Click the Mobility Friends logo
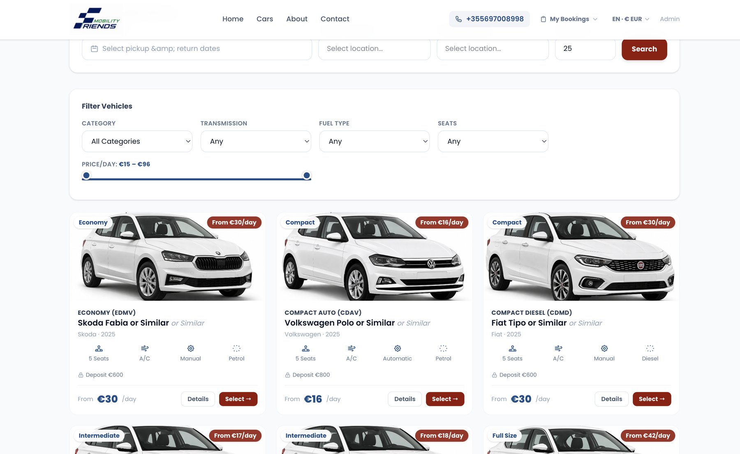740x454 pixels. (97, 18)
